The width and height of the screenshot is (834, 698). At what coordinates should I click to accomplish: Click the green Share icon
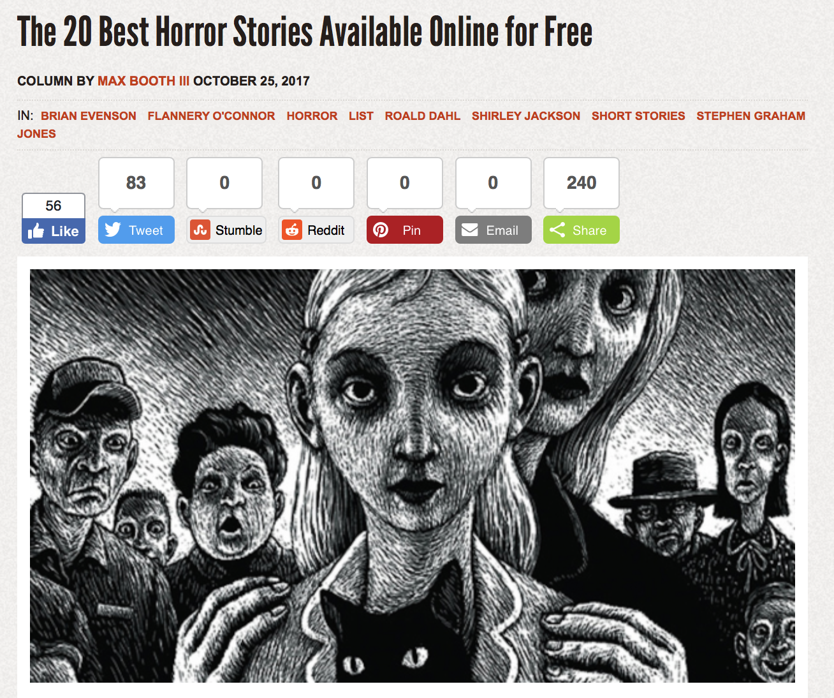(x=557, y=230)
